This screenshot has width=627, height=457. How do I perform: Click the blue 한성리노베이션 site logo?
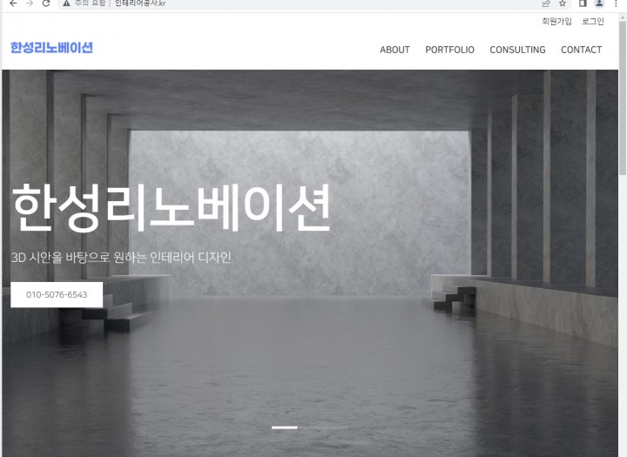pyautogui.click(x=51, y=48)
